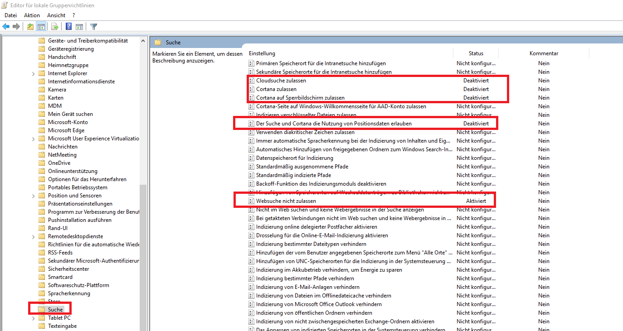
Task: Select Primären Speicherort für die Intranetsuche hinzufügen
Action: point(321,63)
